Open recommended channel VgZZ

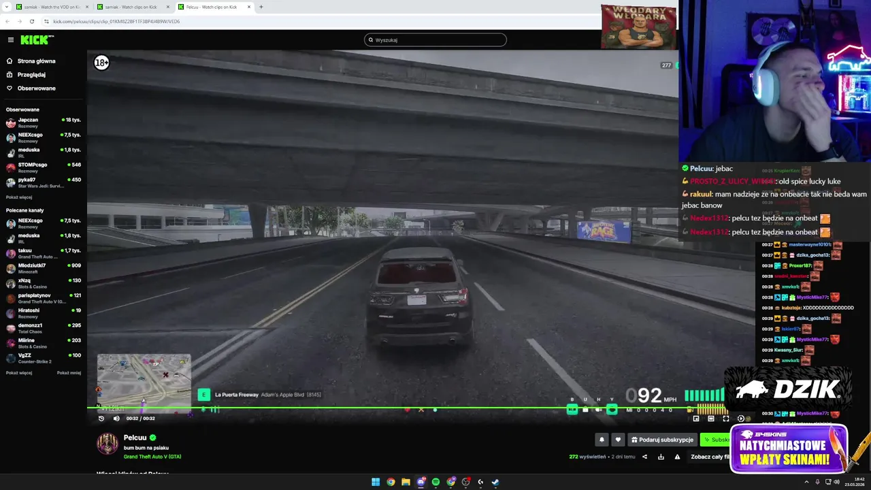tap(43, 358)
